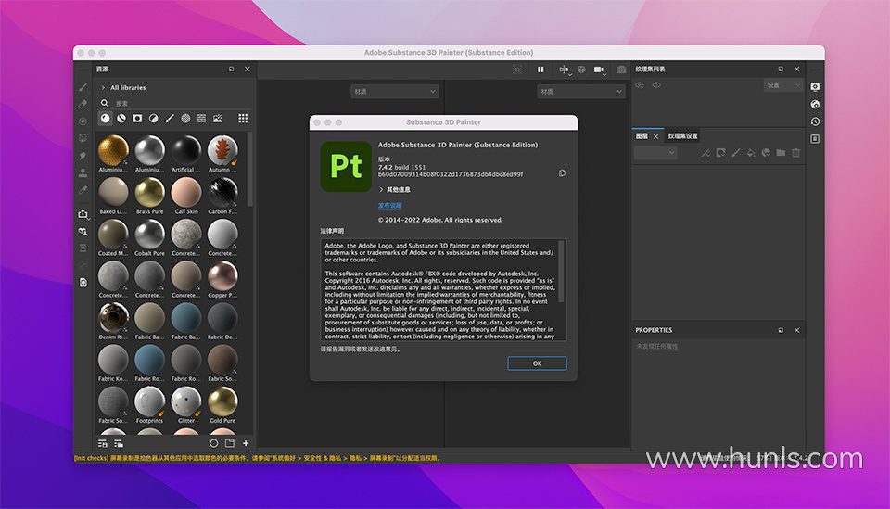The height and width of the screenshot is (509, 890).
Task: Click add folder icon in layers toolbar
Action: tap(781, 153)
